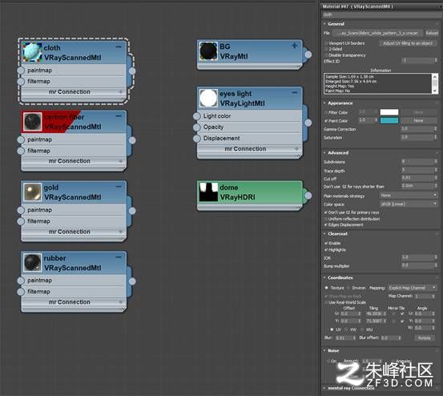Image resolution: width=443 pixels, height=396 pixels.
Task: Click the rubber filtermap input socket
Action: (x=21, y=292)
